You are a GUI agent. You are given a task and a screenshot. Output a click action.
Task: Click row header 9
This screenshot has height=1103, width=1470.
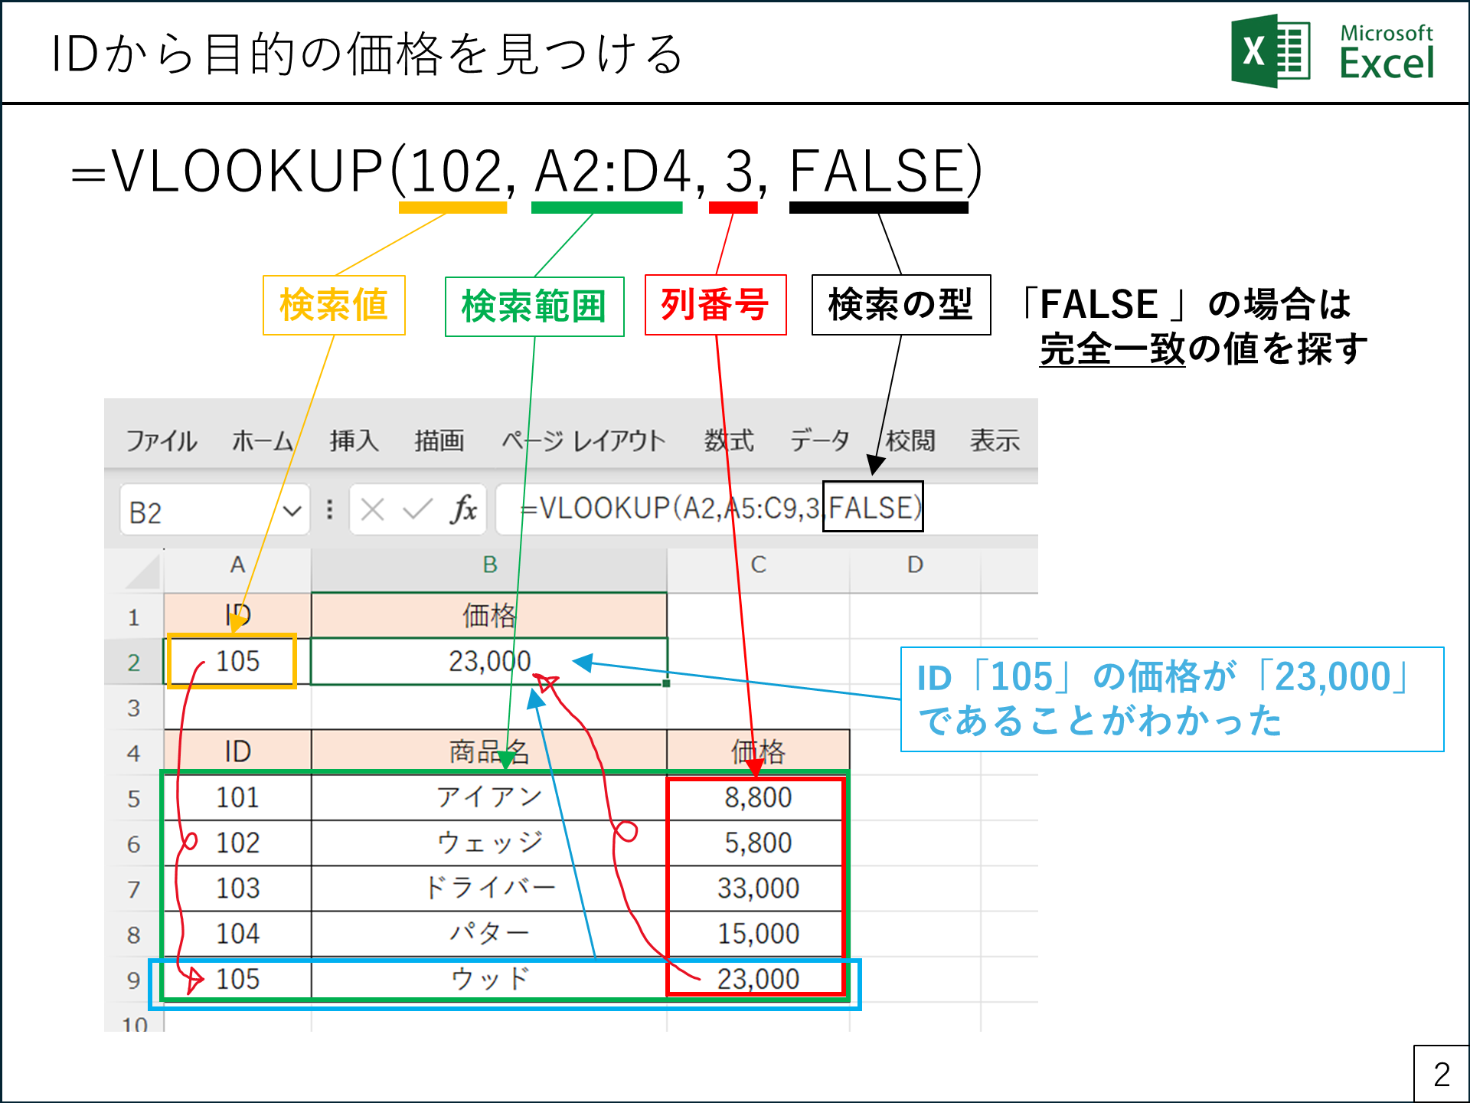[x=135, y=978]
